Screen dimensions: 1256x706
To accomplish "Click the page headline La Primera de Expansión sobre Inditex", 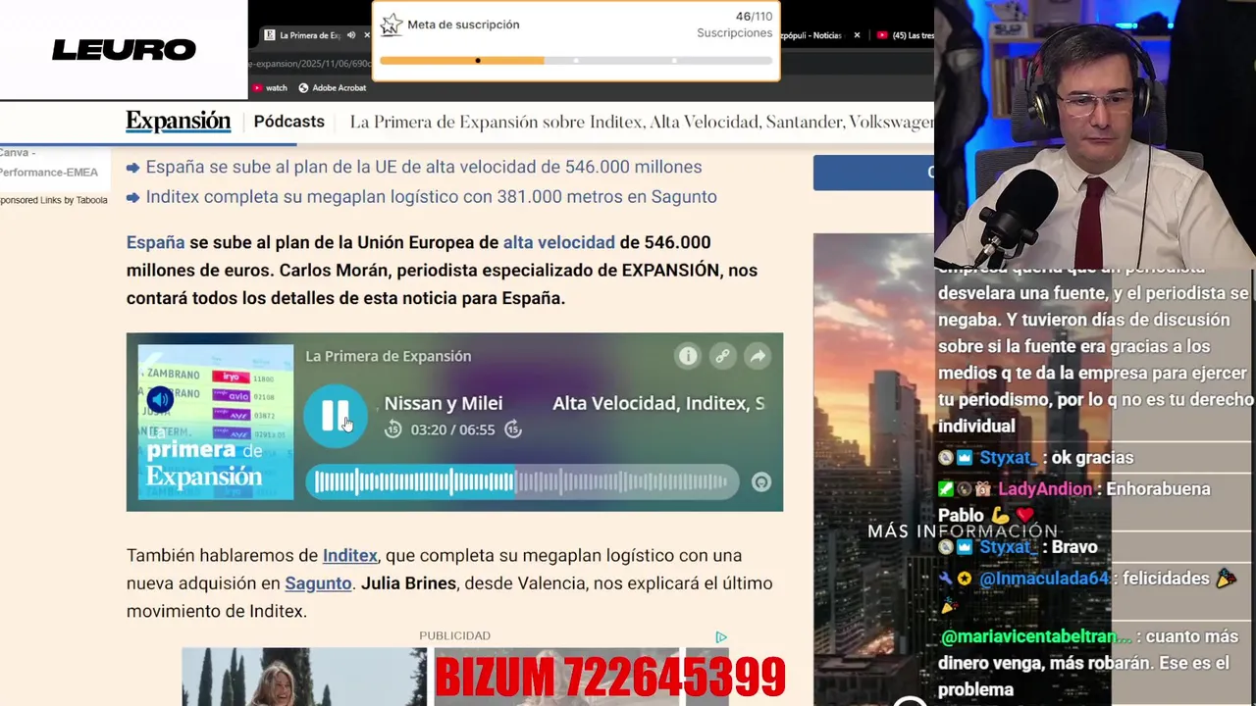I will 642,123.
